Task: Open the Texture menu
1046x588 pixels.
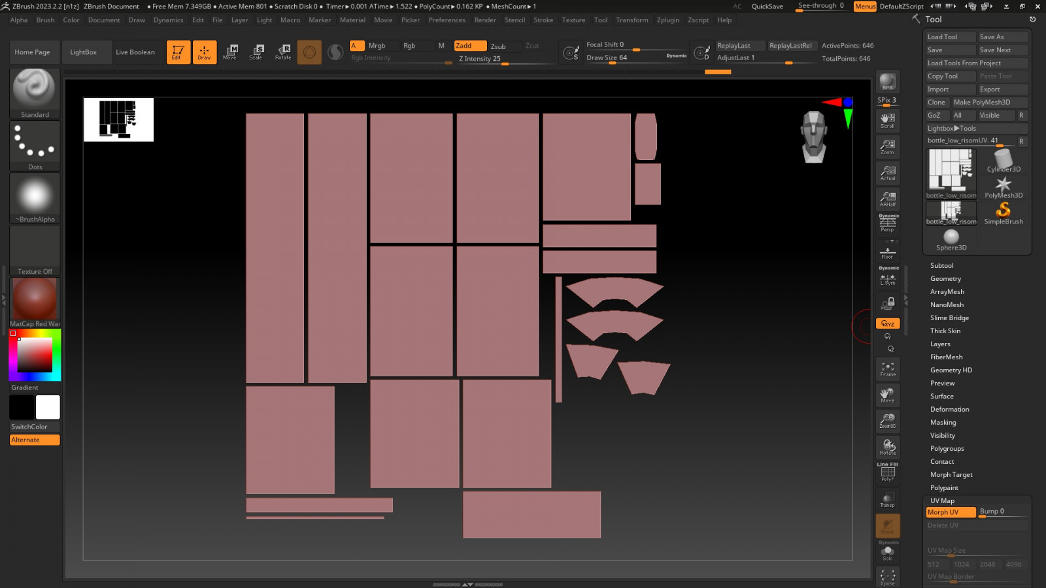Action: click(573, 20)
